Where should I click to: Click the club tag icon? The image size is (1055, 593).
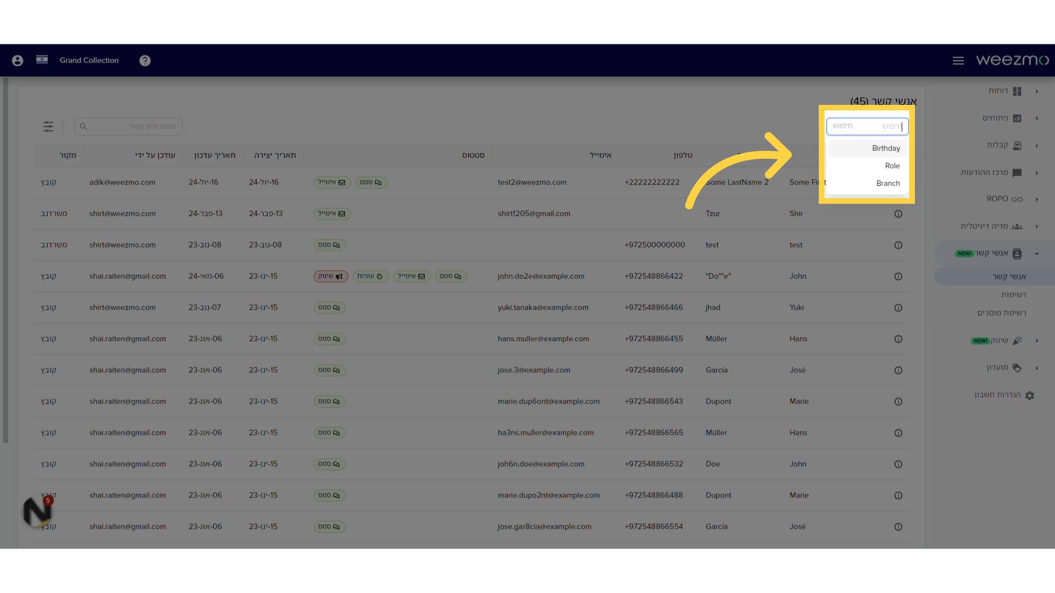[1017, 368]
